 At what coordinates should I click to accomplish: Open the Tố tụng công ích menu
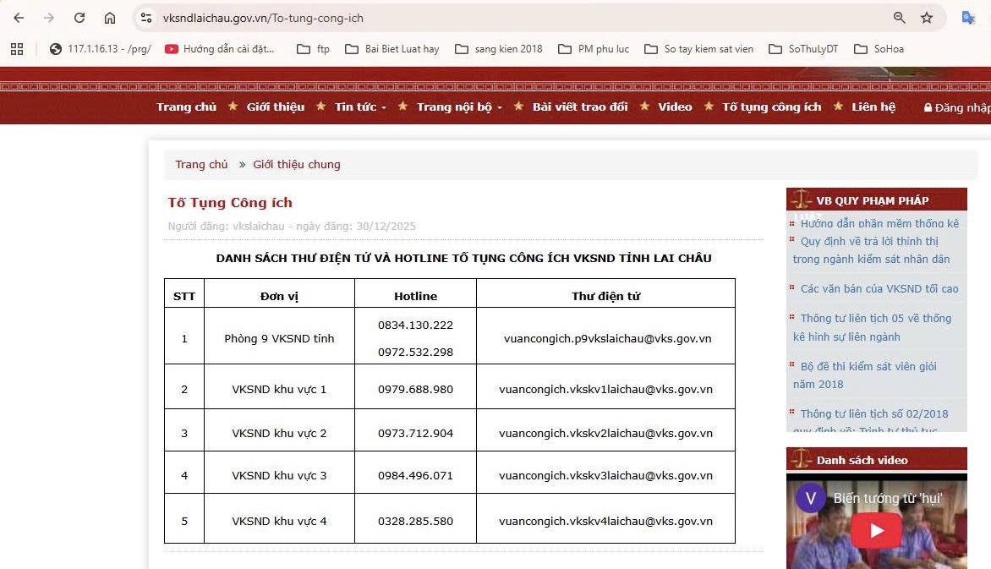click(771, 107)
